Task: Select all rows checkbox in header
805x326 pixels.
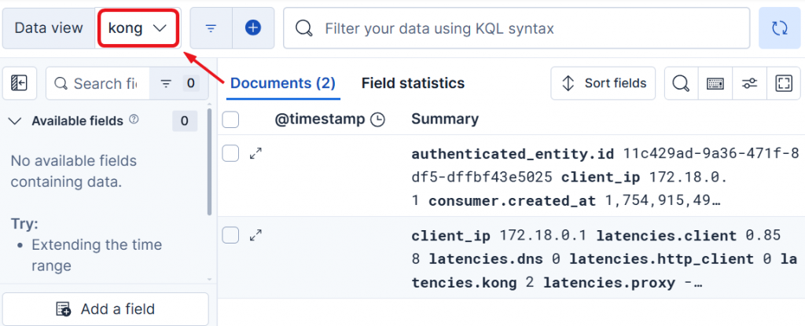Action: pos(230,119)
